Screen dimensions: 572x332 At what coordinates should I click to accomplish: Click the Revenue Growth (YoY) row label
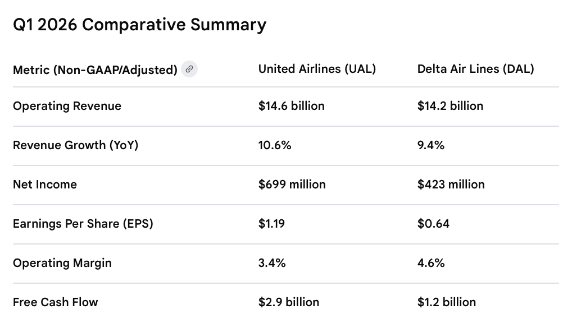75,145
